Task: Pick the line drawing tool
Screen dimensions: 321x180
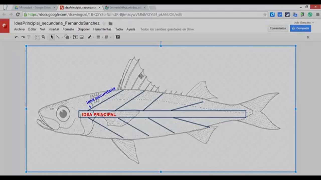Action: coord(58,37)
